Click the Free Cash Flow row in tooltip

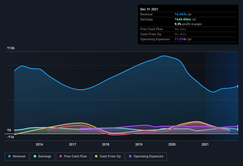point(188,29)
